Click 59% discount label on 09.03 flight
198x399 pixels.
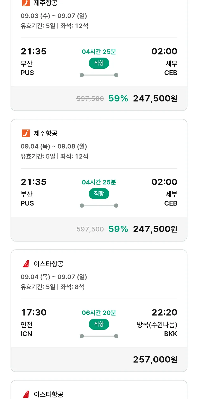tap(118, 98)
